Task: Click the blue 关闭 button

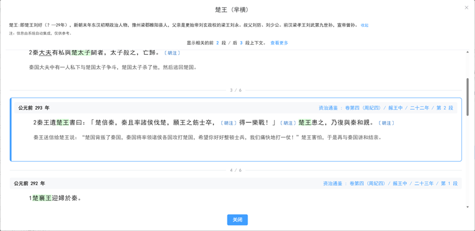Action: pyautogui.click(x=237, y=220)
